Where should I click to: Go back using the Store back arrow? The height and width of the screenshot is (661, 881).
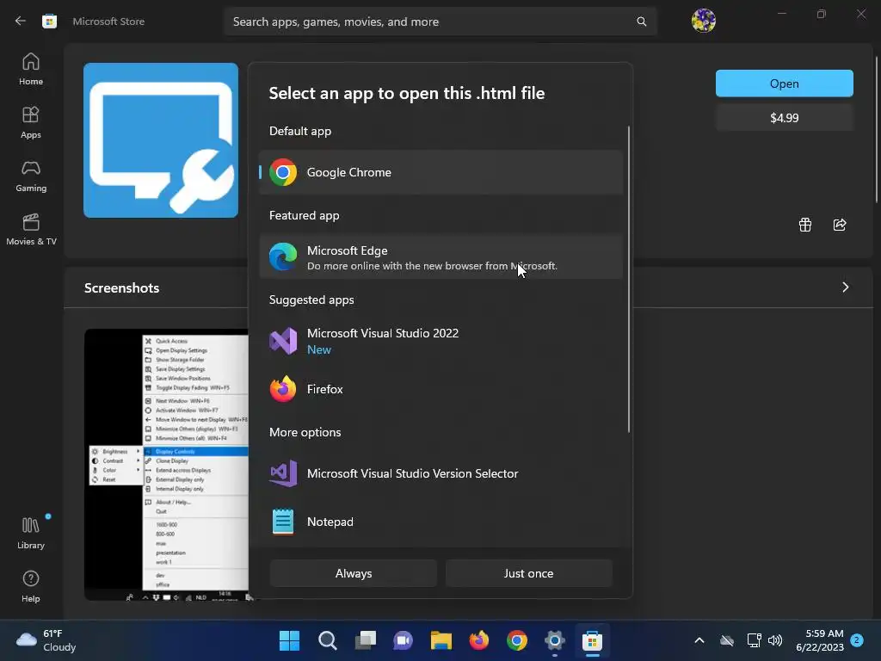point(21,22)
